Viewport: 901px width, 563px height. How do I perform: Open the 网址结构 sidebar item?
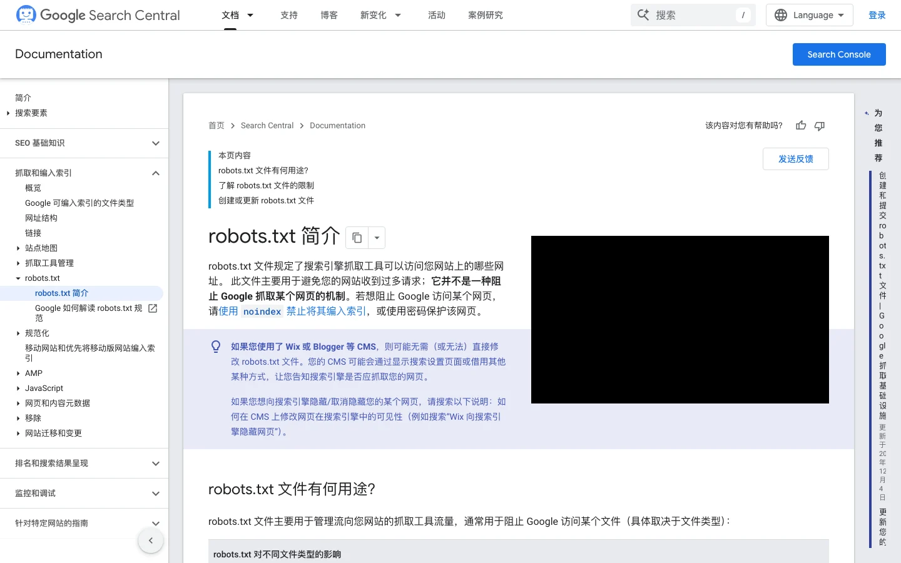pyautogui.click(x=41, y=218)
